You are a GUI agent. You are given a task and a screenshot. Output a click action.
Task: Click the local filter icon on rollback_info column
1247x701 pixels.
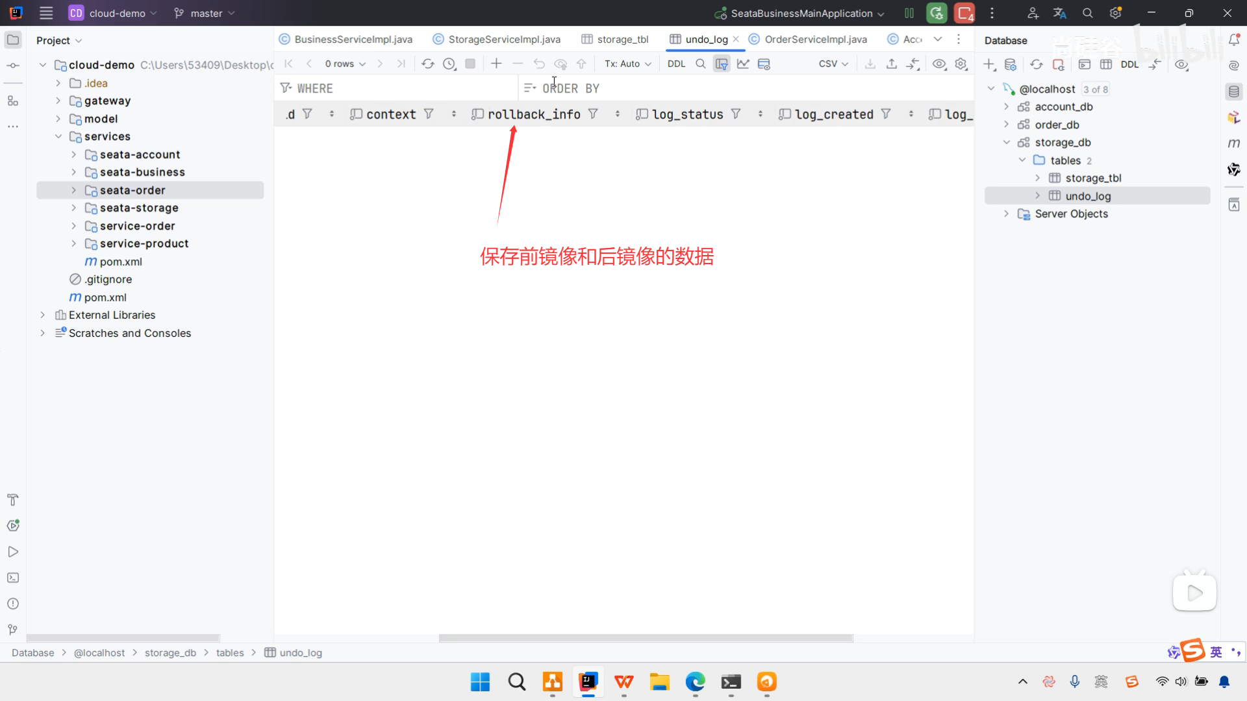click(593, 114)
